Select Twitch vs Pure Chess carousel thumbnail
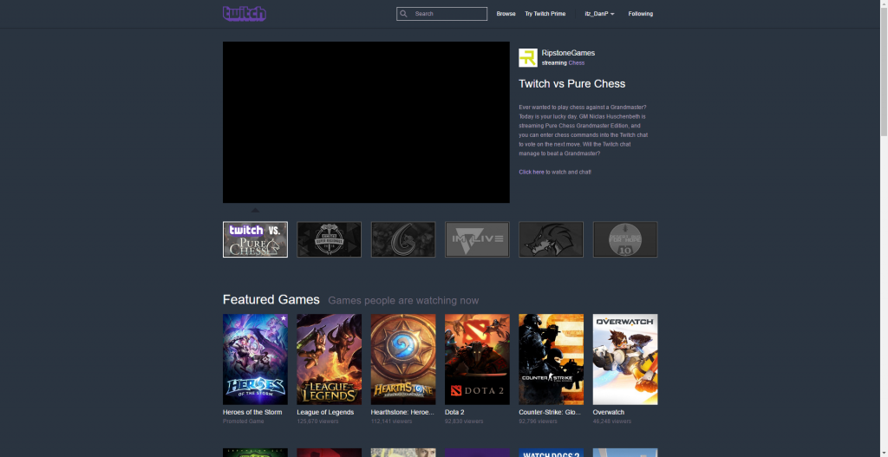Image resolution: width=888 pixels, height=457 pixels. point(256,239)
